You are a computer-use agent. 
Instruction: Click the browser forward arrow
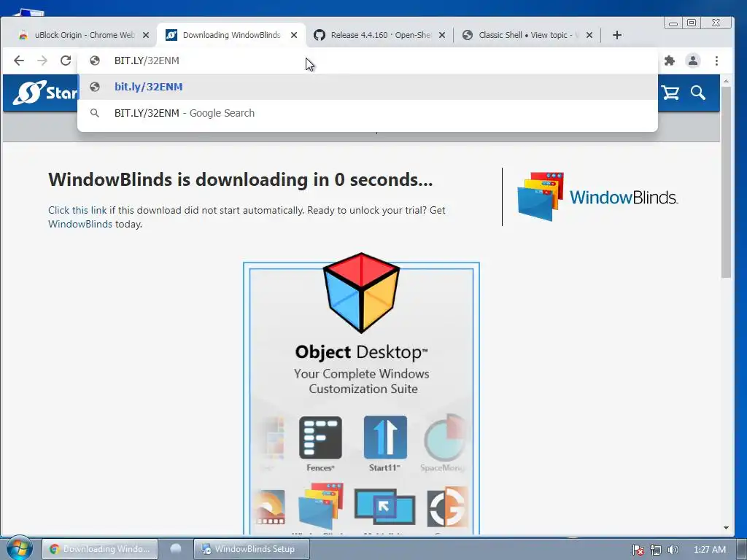point(42,61)
